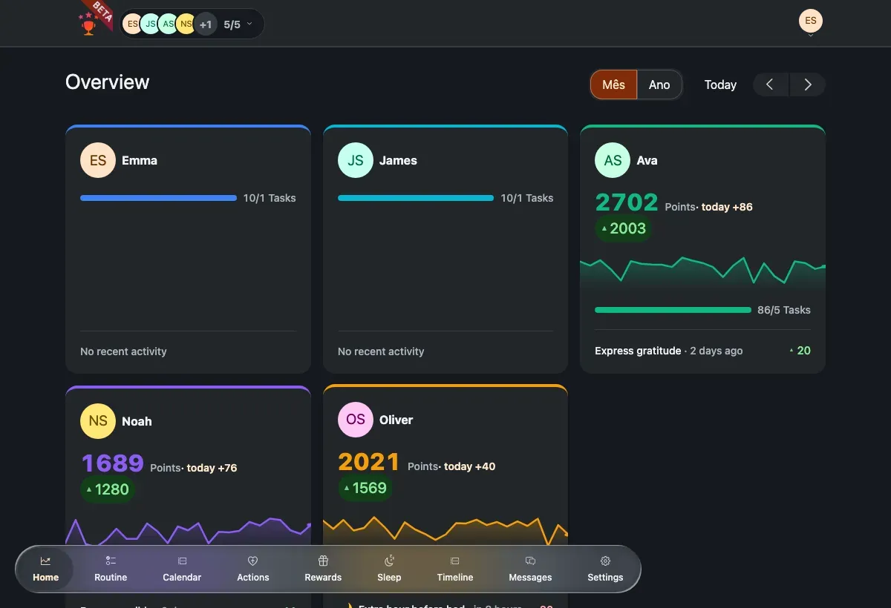The height and width of the screenshot is (608, 891).
Task: Click Oliver's orange points trend chart
Action: pos(446,529)
